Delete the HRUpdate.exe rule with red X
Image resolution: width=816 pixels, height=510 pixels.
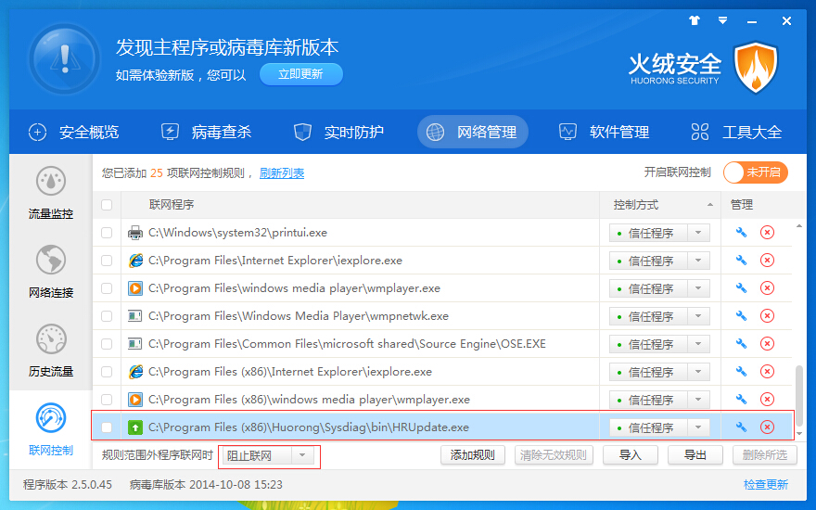point(767,427)
